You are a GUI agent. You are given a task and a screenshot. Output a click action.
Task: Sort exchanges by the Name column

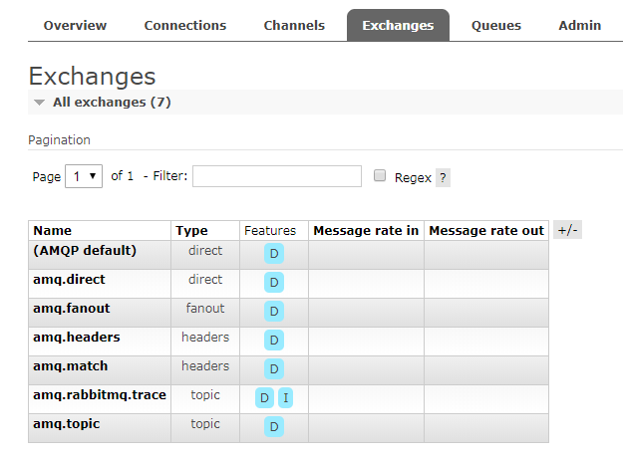coord(53,231)
